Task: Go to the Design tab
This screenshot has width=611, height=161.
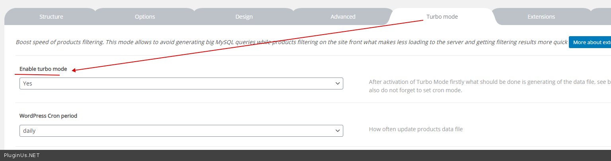Action: coord(244,17)
